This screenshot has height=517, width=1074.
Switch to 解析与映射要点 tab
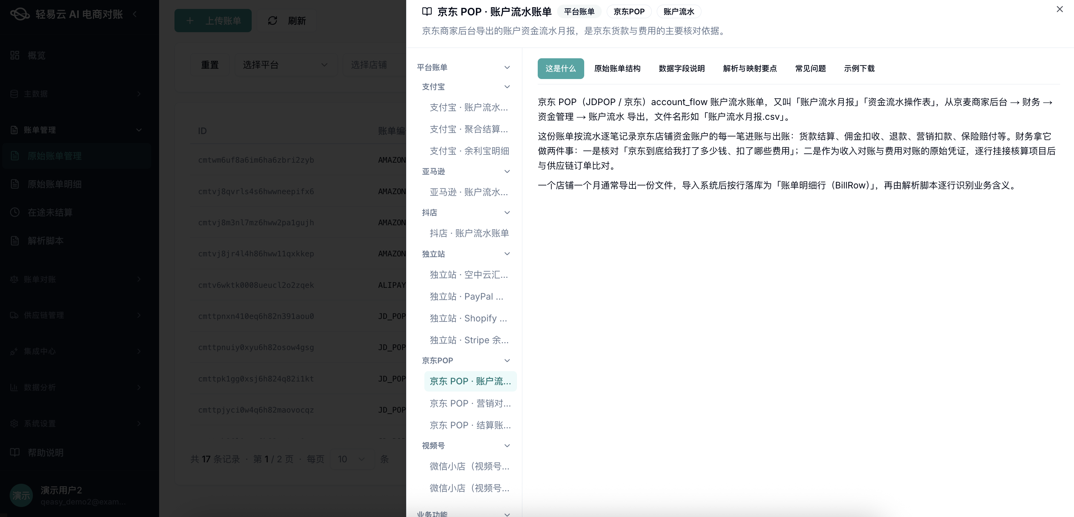click(750, 69)
